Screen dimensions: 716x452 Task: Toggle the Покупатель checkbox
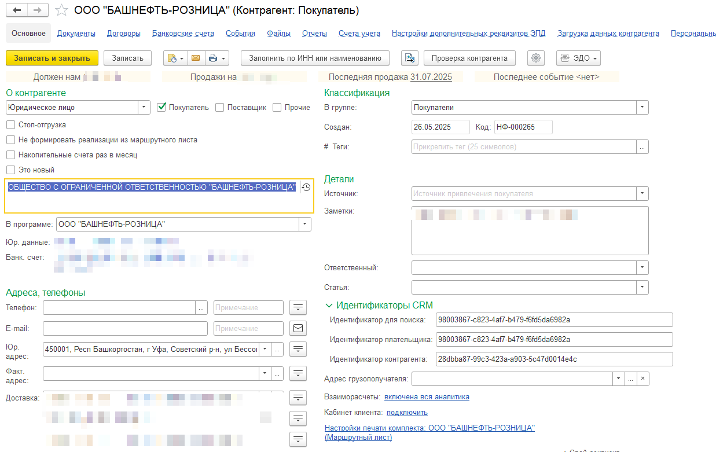click(162, 107)
